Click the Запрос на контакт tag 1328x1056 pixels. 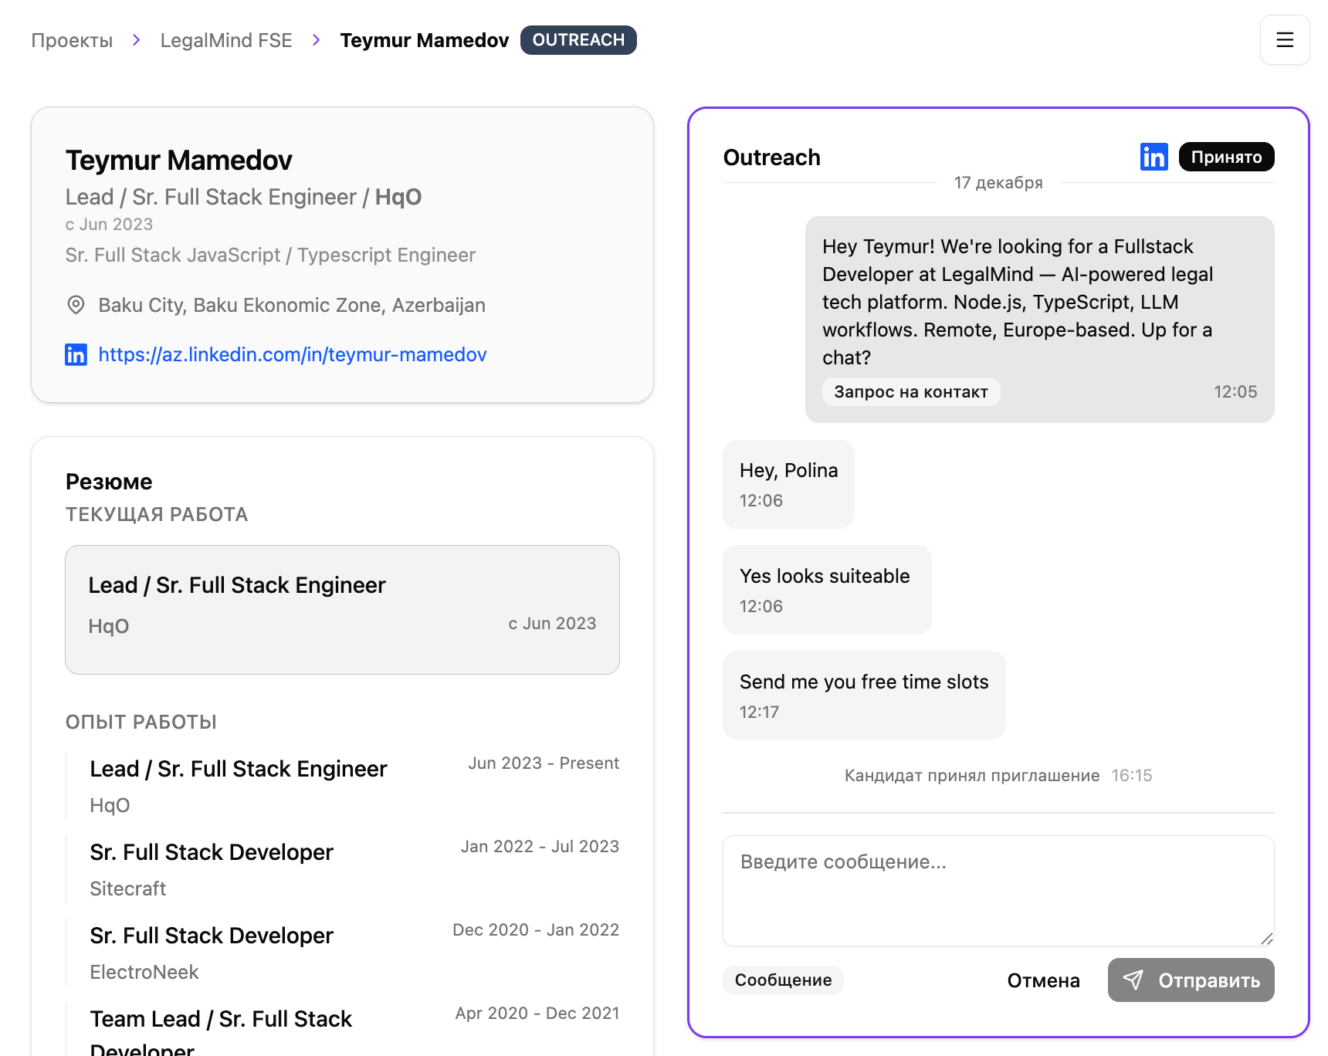tap(911, 391)
